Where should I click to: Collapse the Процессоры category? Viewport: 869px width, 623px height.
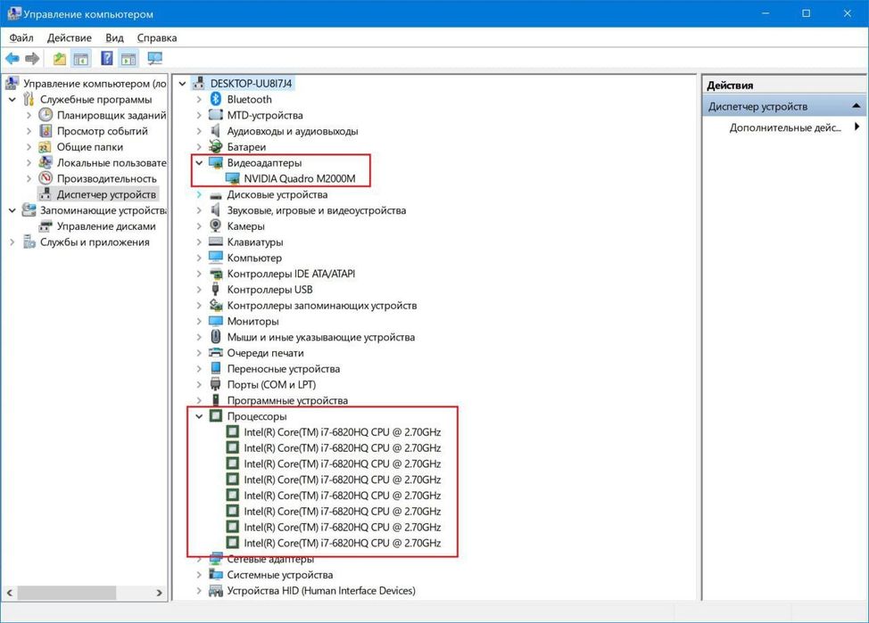click(x=199, y=416)
